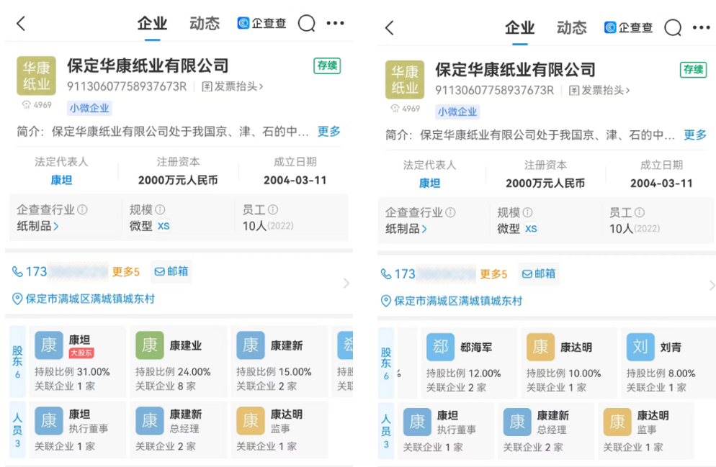This screenshot has width=716, height=467.
Task: Open address 保定市满城区满城镇城东村 in left screenshot
Action: pos(90,299)
